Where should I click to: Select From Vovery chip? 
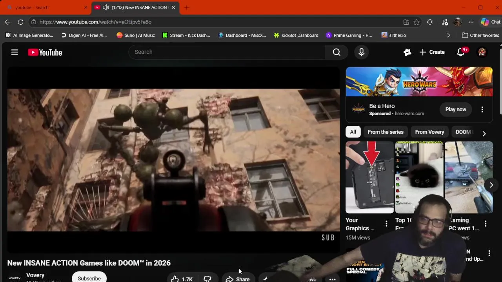(429, 132)
